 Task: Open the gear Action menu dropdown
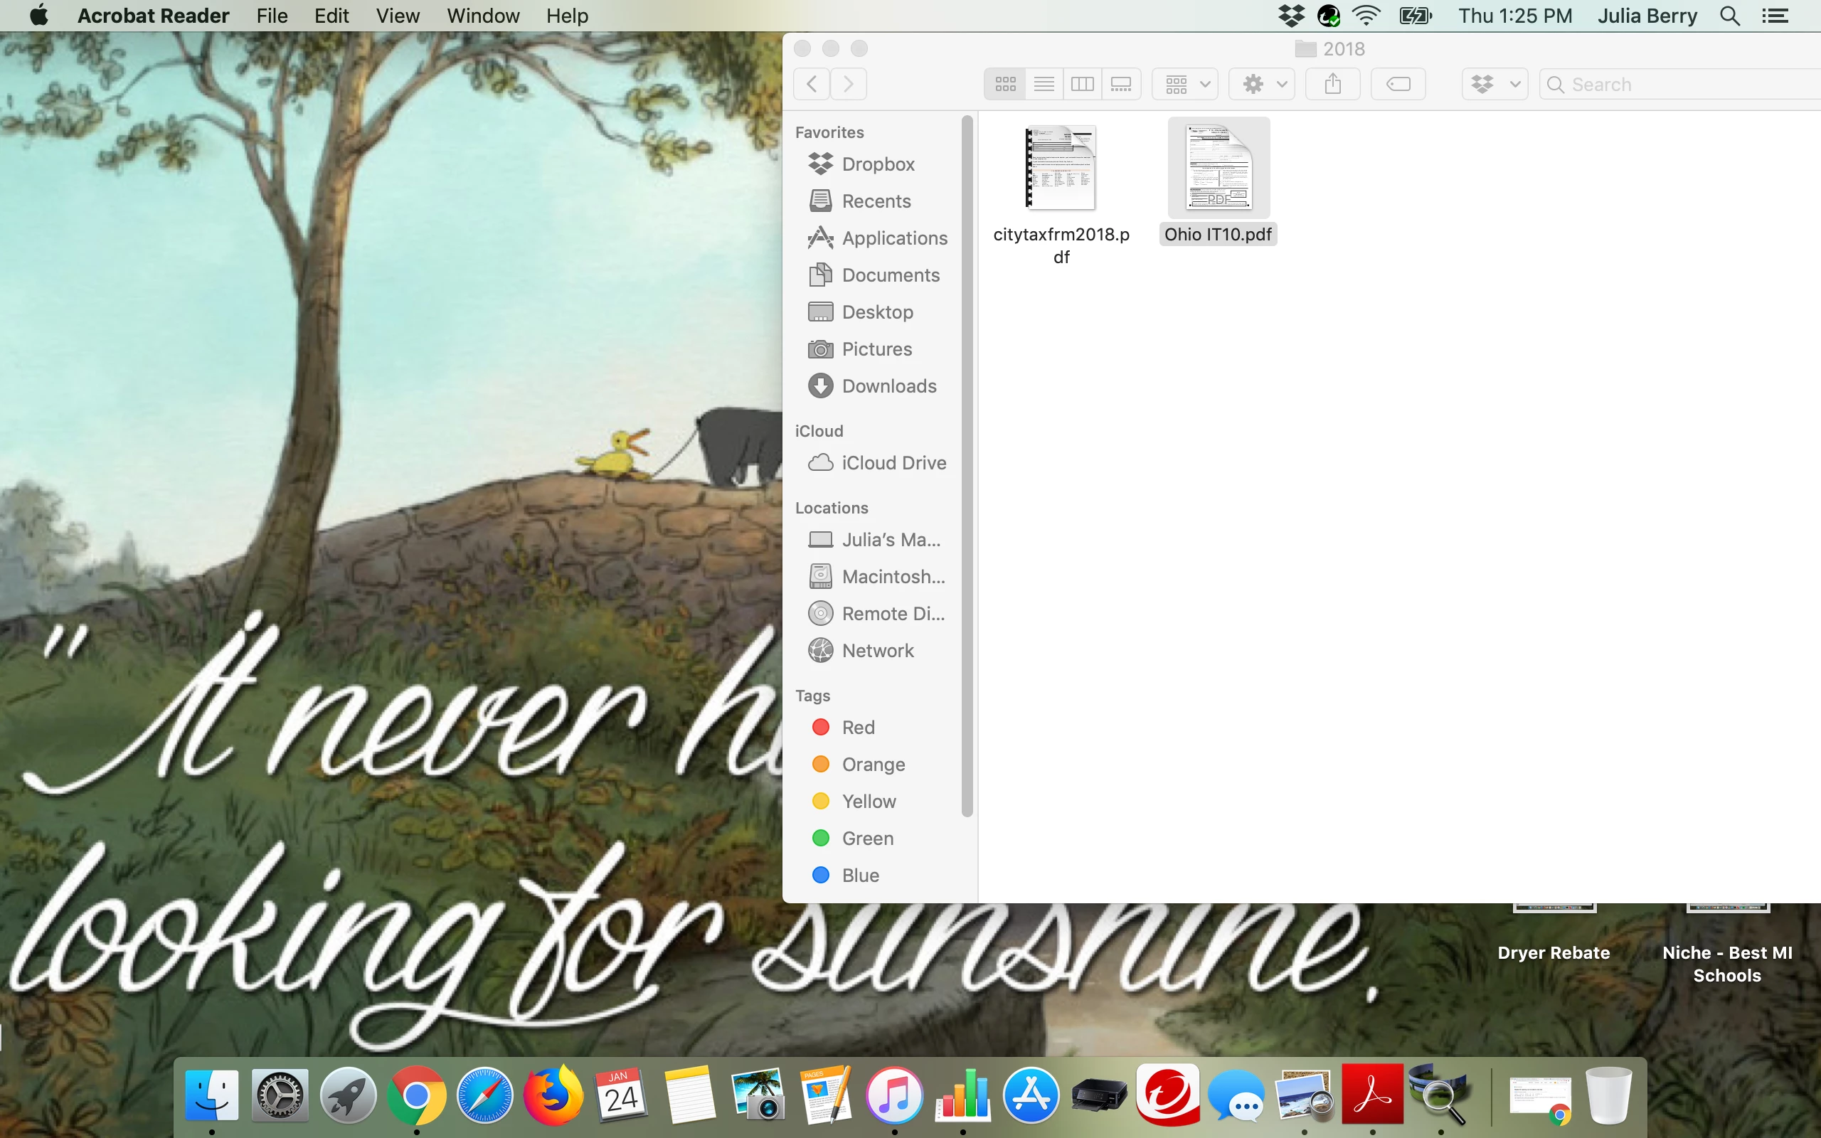[1262, 85]
